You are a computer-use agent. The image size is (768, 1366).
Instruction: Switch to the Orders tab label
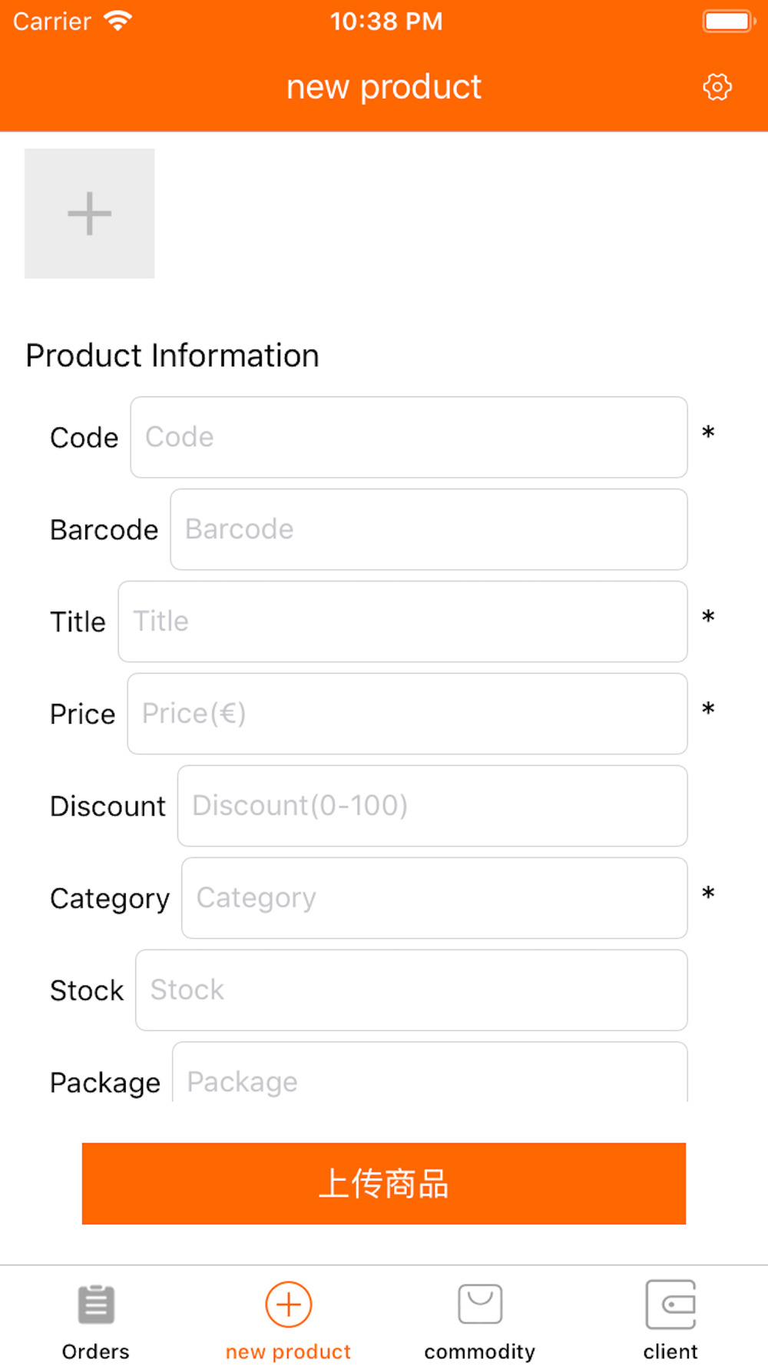96,1351
